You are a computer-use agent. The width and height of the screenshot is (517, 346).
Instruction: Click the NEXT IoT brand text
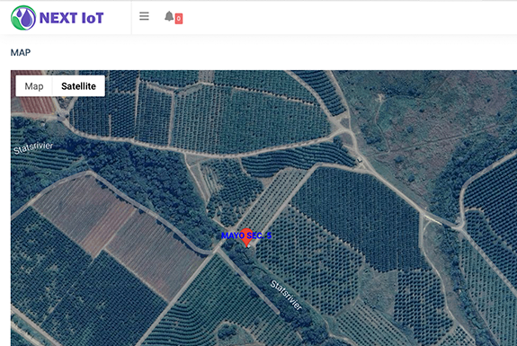point(72,18)
